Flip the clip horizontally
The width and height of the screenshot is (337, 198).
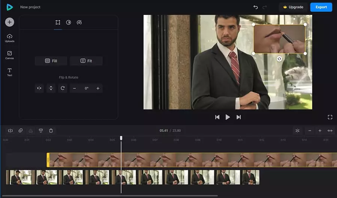click(x=39, y=88)
